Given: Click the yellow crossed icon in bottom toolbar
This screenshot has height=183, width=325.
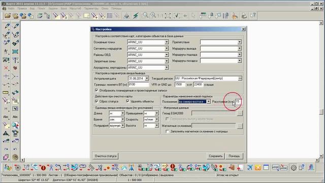Looking at the screenshot, I should point(258,167).
